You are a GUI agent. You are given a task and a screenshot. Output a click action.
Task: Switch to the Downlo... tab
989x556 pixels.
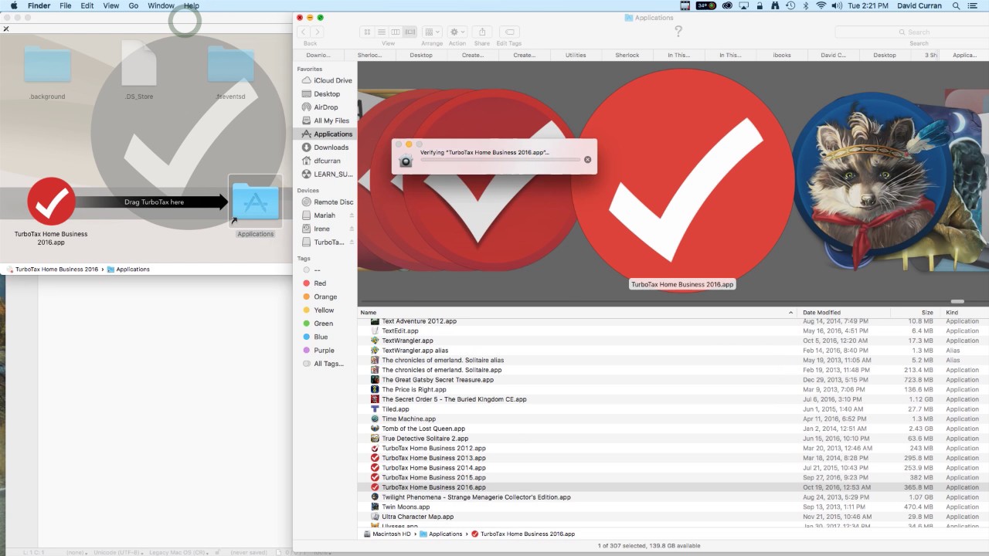point(318,55)
